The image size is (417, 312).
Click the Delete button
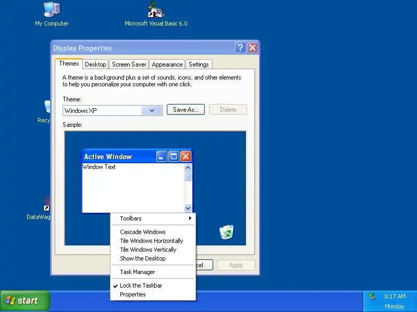(228, 110)
